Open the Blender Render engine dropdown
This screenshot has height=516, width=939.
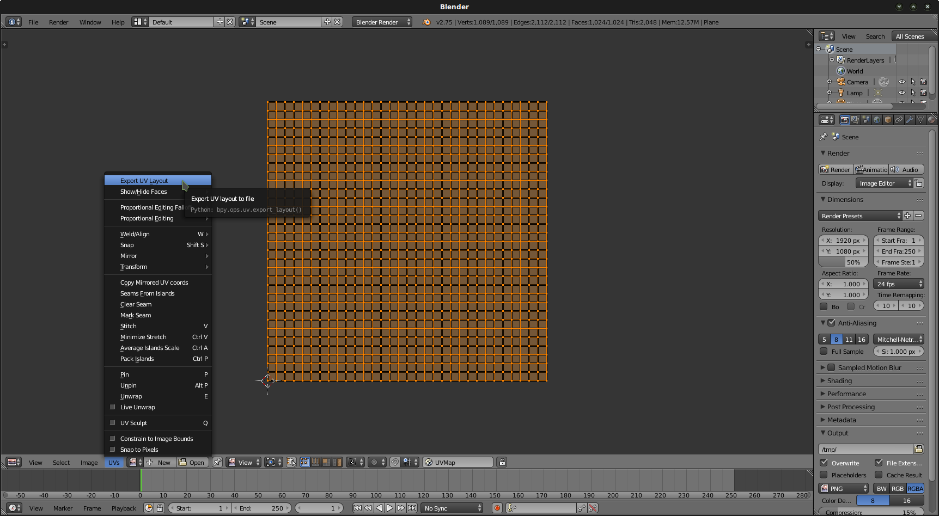point(382,22)
